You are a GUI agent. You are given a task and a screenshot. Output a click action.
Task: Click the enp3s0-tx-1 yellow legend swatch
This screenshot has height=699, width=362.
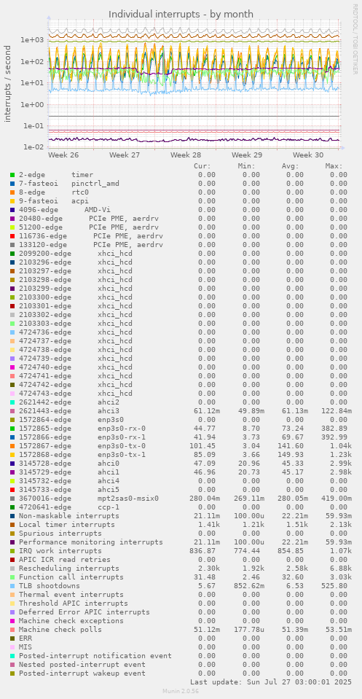point(12,455)
